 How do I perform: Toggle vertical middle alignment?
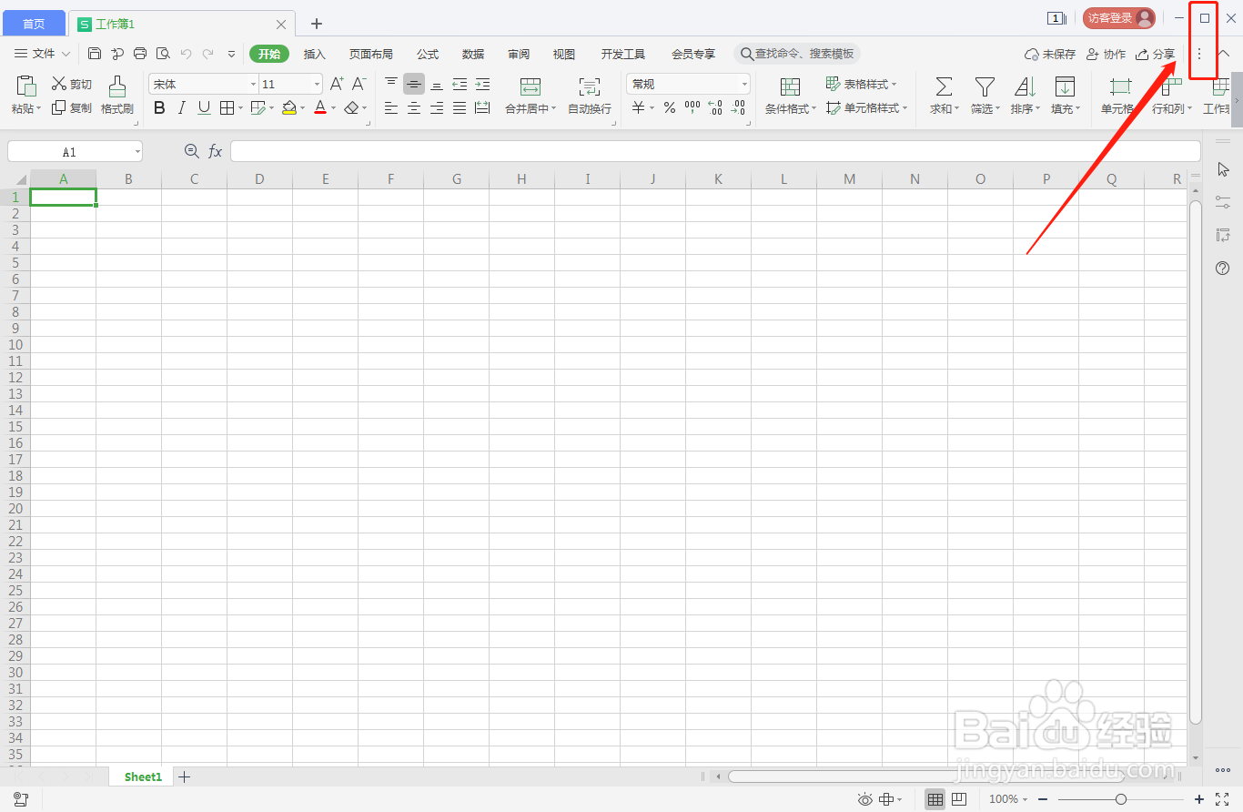(x=414, y=84)
